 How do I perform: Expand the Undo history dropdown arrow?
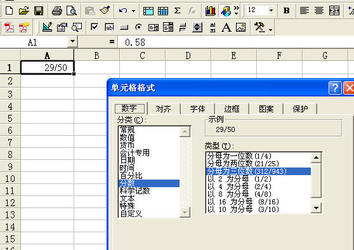pyautogui.click(x=134, y=11)
